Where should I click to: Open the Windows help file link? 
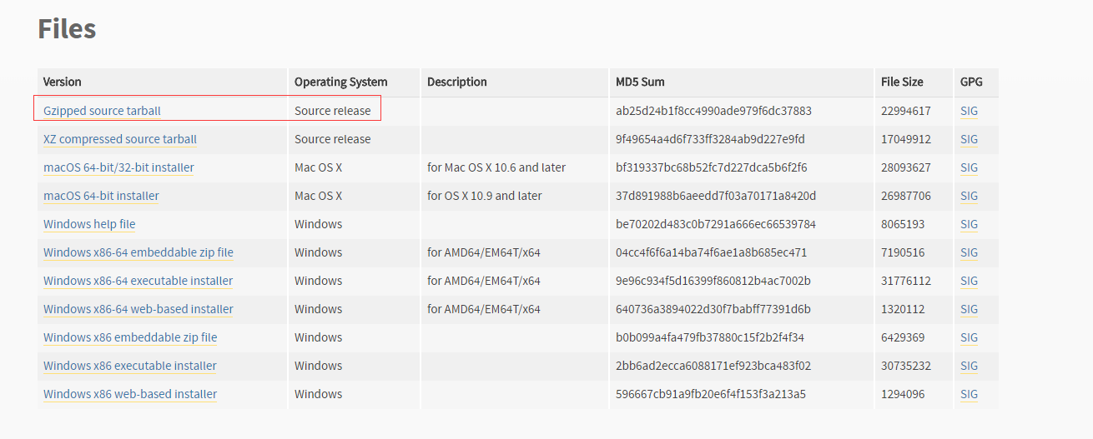89,224
